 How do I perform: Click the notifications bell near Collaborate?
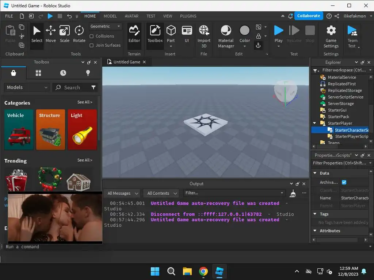[290, 16]
